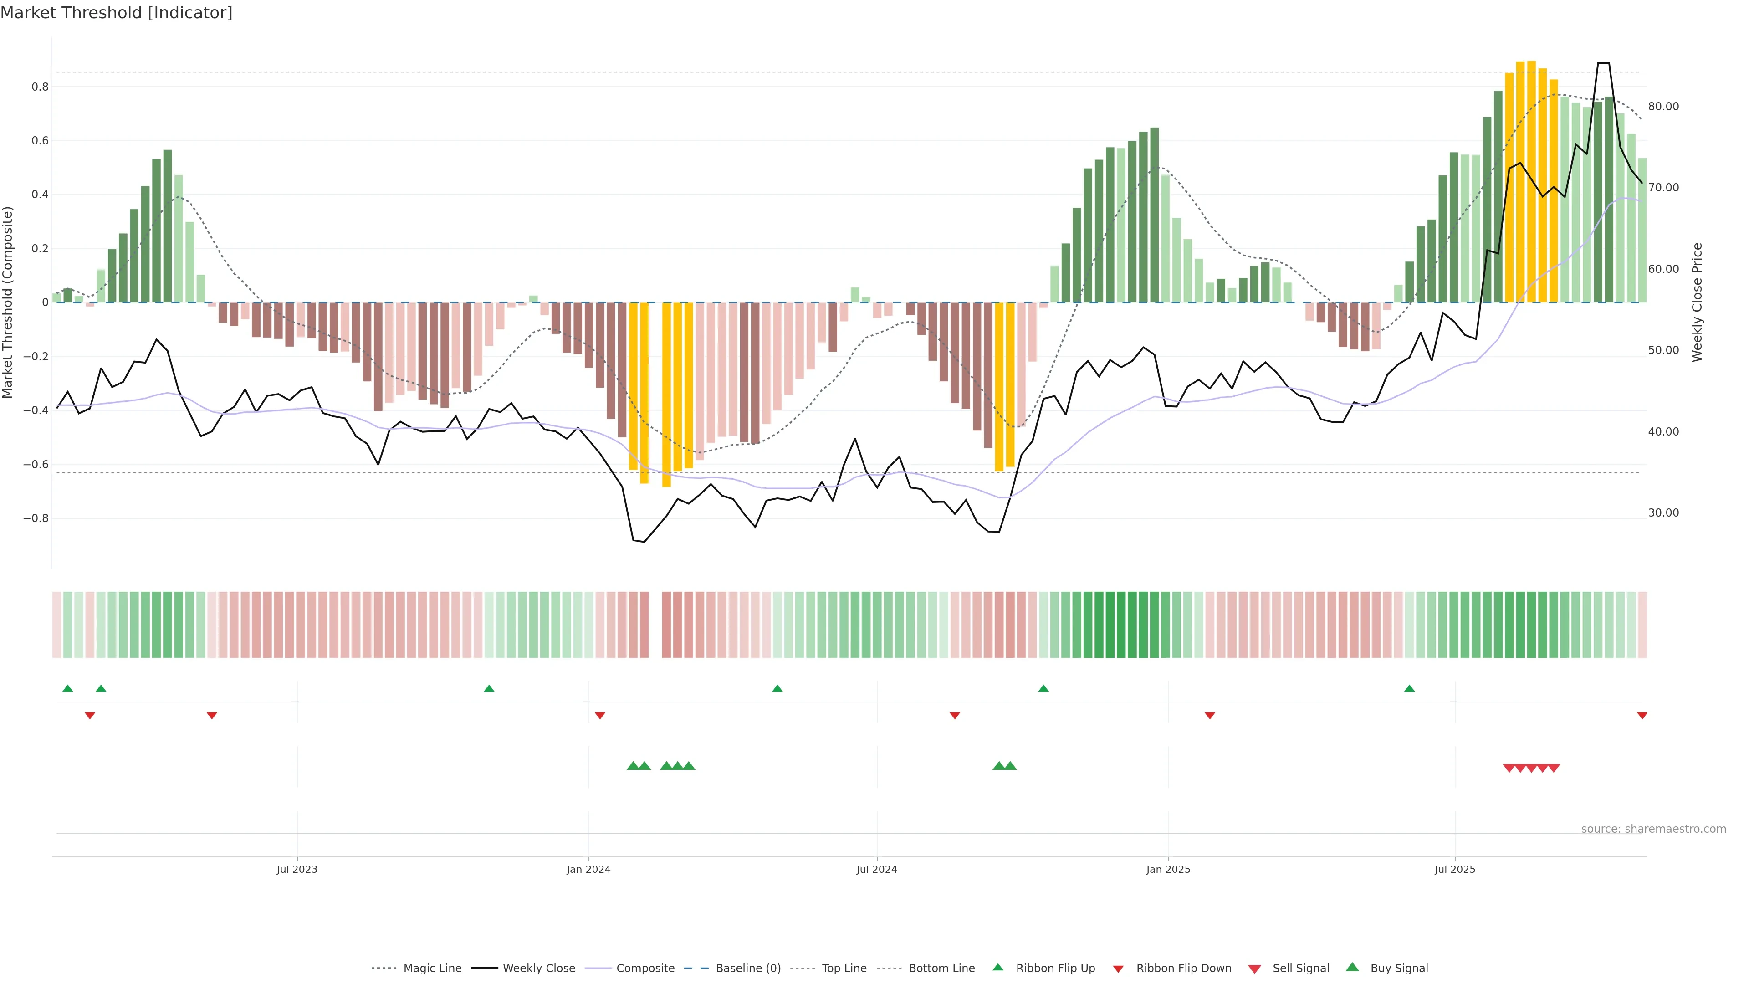Click the 80.00 price axis label
This screenshot has width=1749, height=984.
tap(1663, 107)
